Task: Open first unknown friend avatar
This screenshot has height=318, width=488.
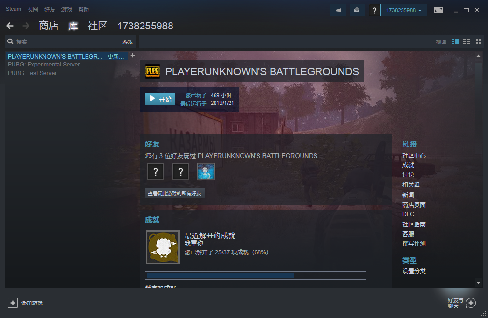Action: coord(155,172)
